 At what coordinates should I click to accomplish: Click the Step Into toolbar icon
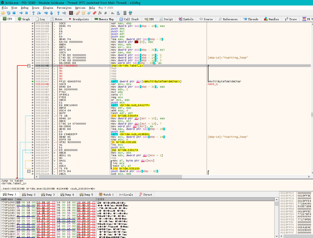click(33, 13)
